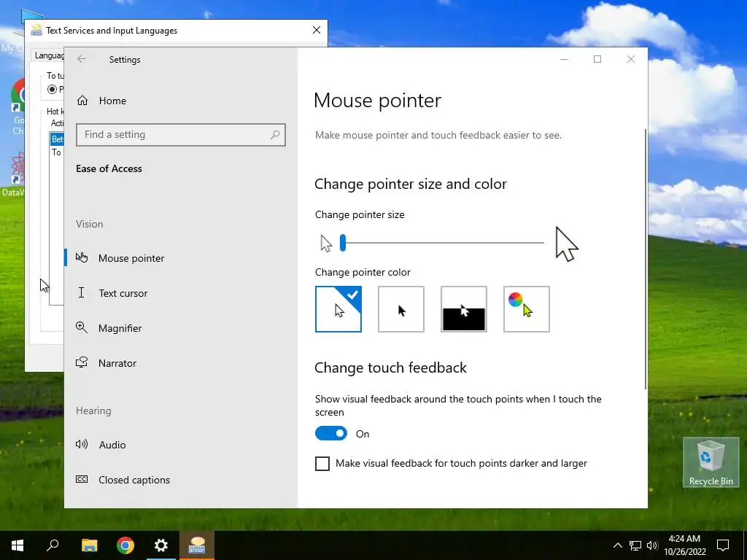747x560 pixels.
Task: Click the Settings gear taskbar icon
Action: point(161,545)
